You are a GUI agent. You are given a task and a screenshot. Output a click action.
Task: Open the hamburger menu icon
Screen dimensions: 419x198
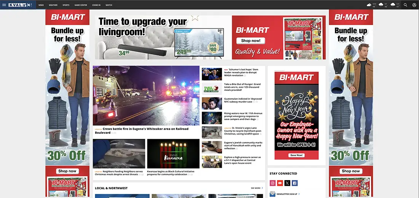(4, 5)
